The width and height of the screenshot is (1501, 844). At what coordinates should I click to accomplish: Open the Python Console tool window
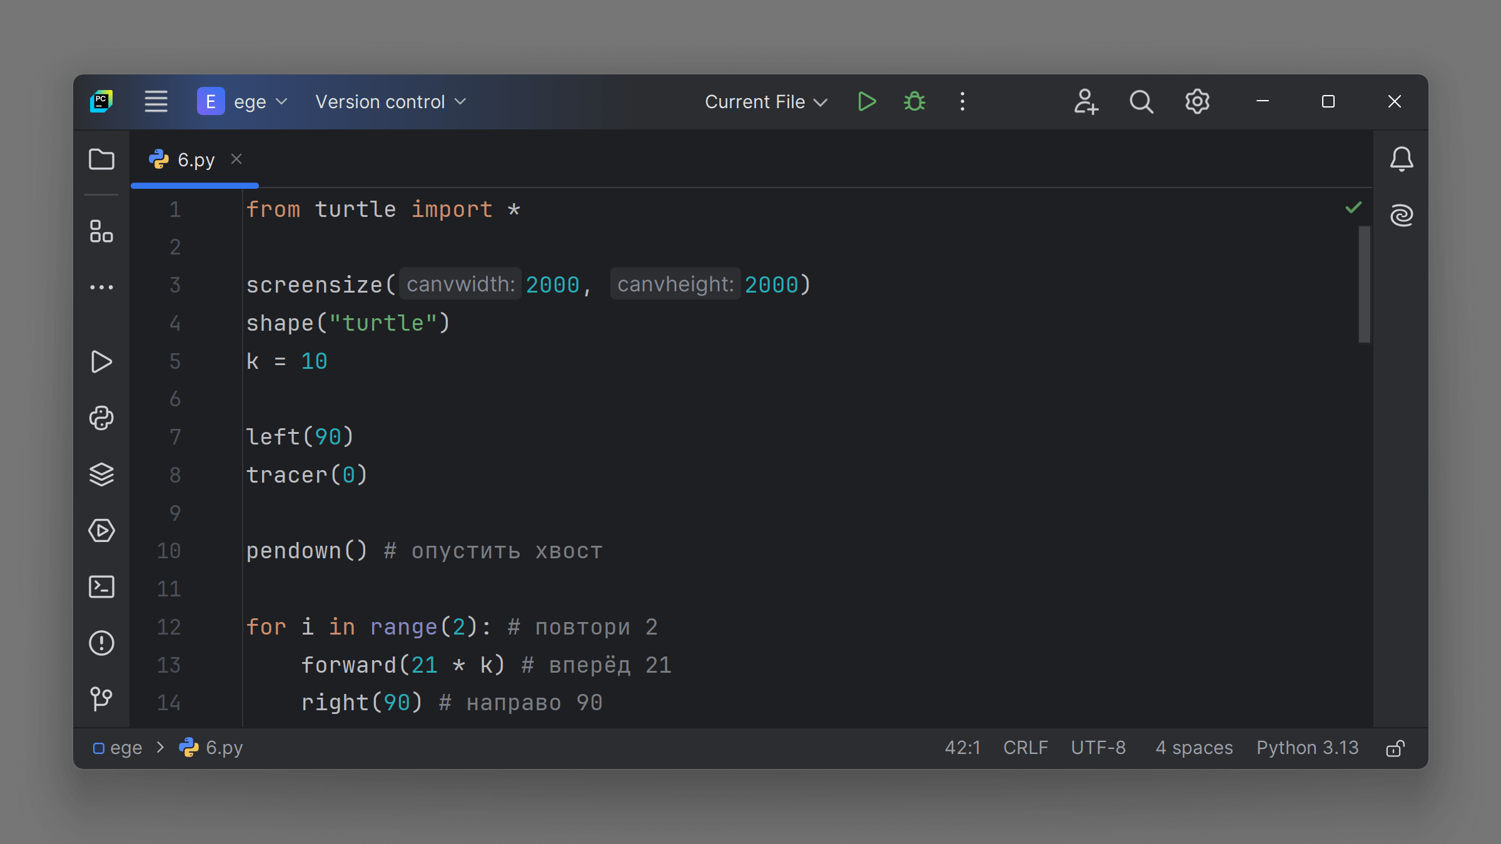[x=101, y=418]
